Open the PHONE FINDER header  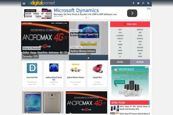pos(130,24)
